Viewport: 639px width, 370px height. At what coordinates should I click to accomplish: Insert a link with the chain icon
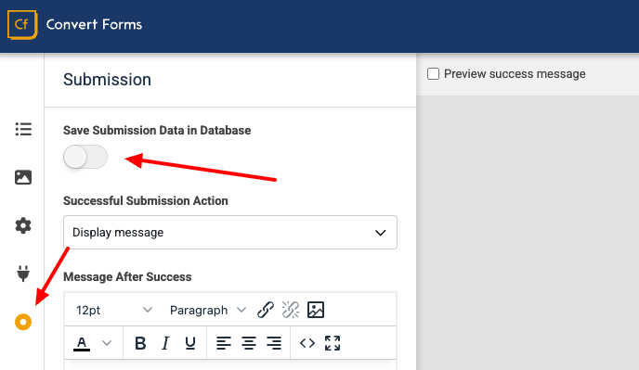point(266,310)
